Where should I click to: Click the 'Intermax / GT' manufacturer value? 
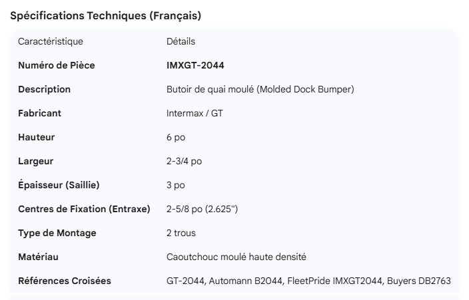[x=195, y=113]
